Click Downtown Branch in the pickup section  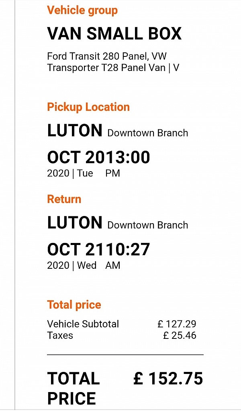click(x=147, y=133)
